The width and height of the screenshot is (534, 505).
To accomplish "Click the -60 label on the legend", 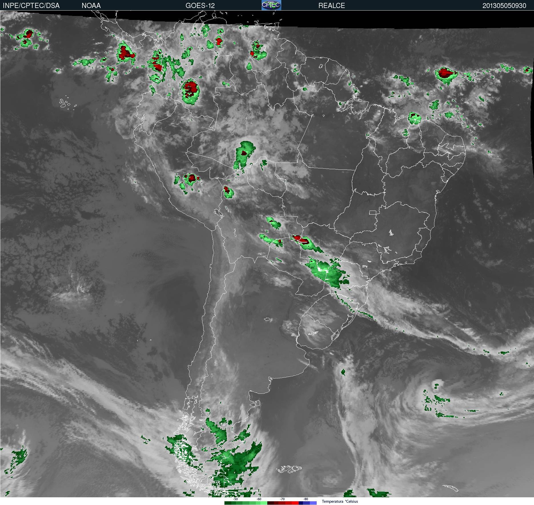I will (259, 499).
